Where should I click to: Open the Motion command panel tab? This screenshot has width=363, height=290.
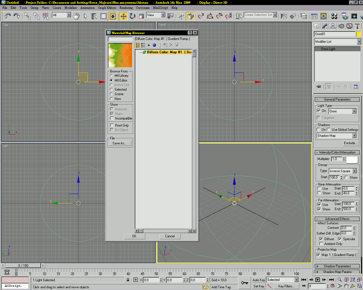click(341, 26)
